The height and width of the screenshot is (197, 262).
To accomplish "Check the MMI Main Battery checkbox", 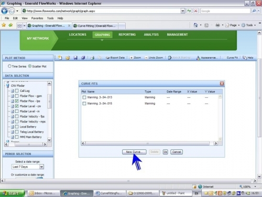I will [17, 137].
